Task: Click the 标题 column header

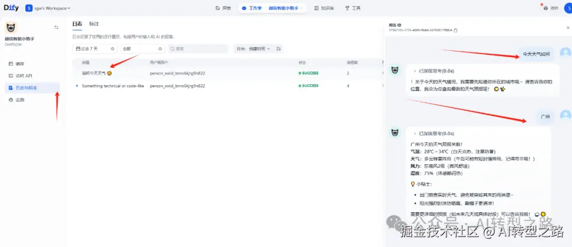Action: (x=86, y=62)
